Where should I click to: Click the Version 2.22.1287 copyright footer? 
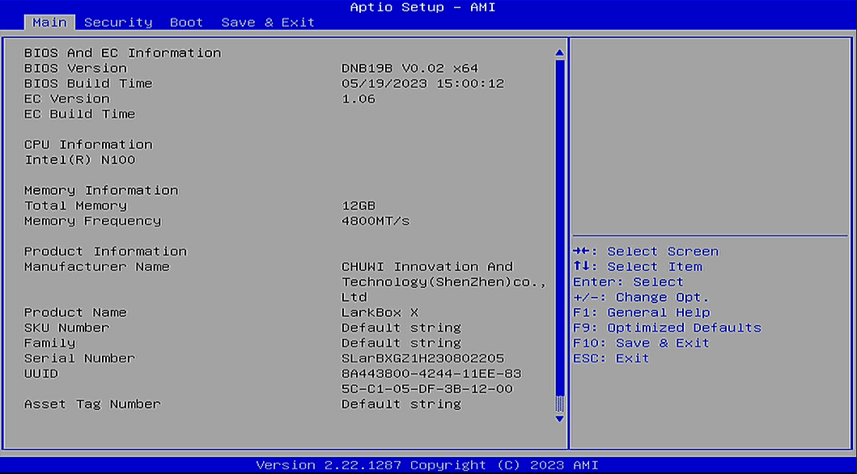click(427, 465)
